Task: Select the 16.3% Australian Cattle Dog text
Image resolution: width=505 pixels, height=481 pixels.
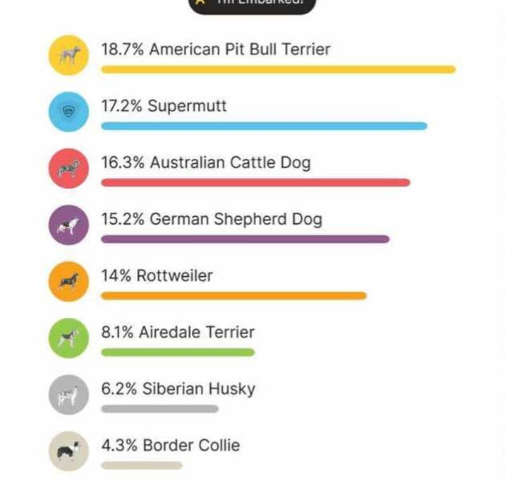Action: (x=206, y=162)
